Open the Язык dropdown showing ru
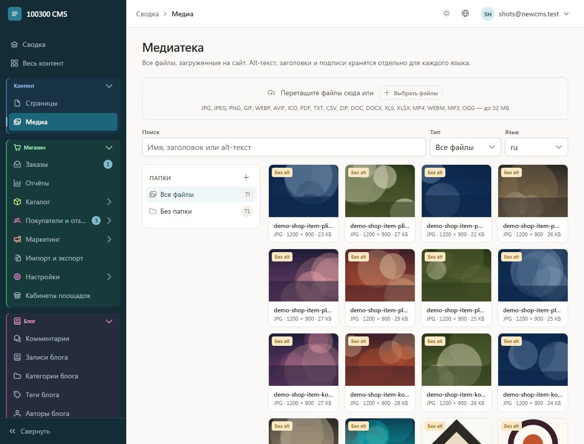The image size is (584, 444). point(536,147)
